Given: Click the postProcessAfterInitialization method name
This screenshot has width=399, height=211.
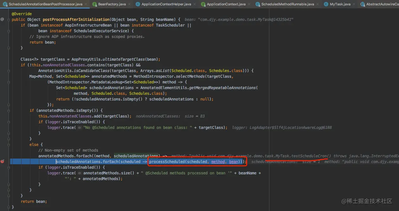Looking at the screenshot, I should click(76, 20).
